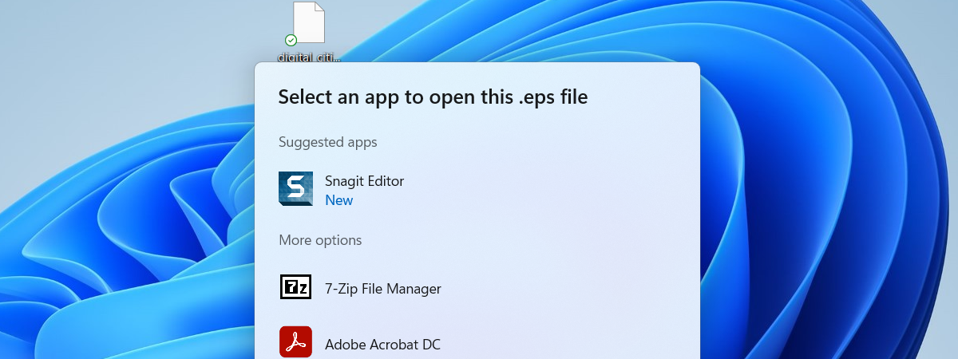The height and width of the screenshot is (359, 958).
Task: Click the Snagit Editor app icon
Action: [x=295, y=189]
